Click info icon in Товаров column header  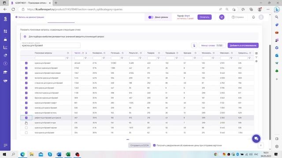point(159,53)
